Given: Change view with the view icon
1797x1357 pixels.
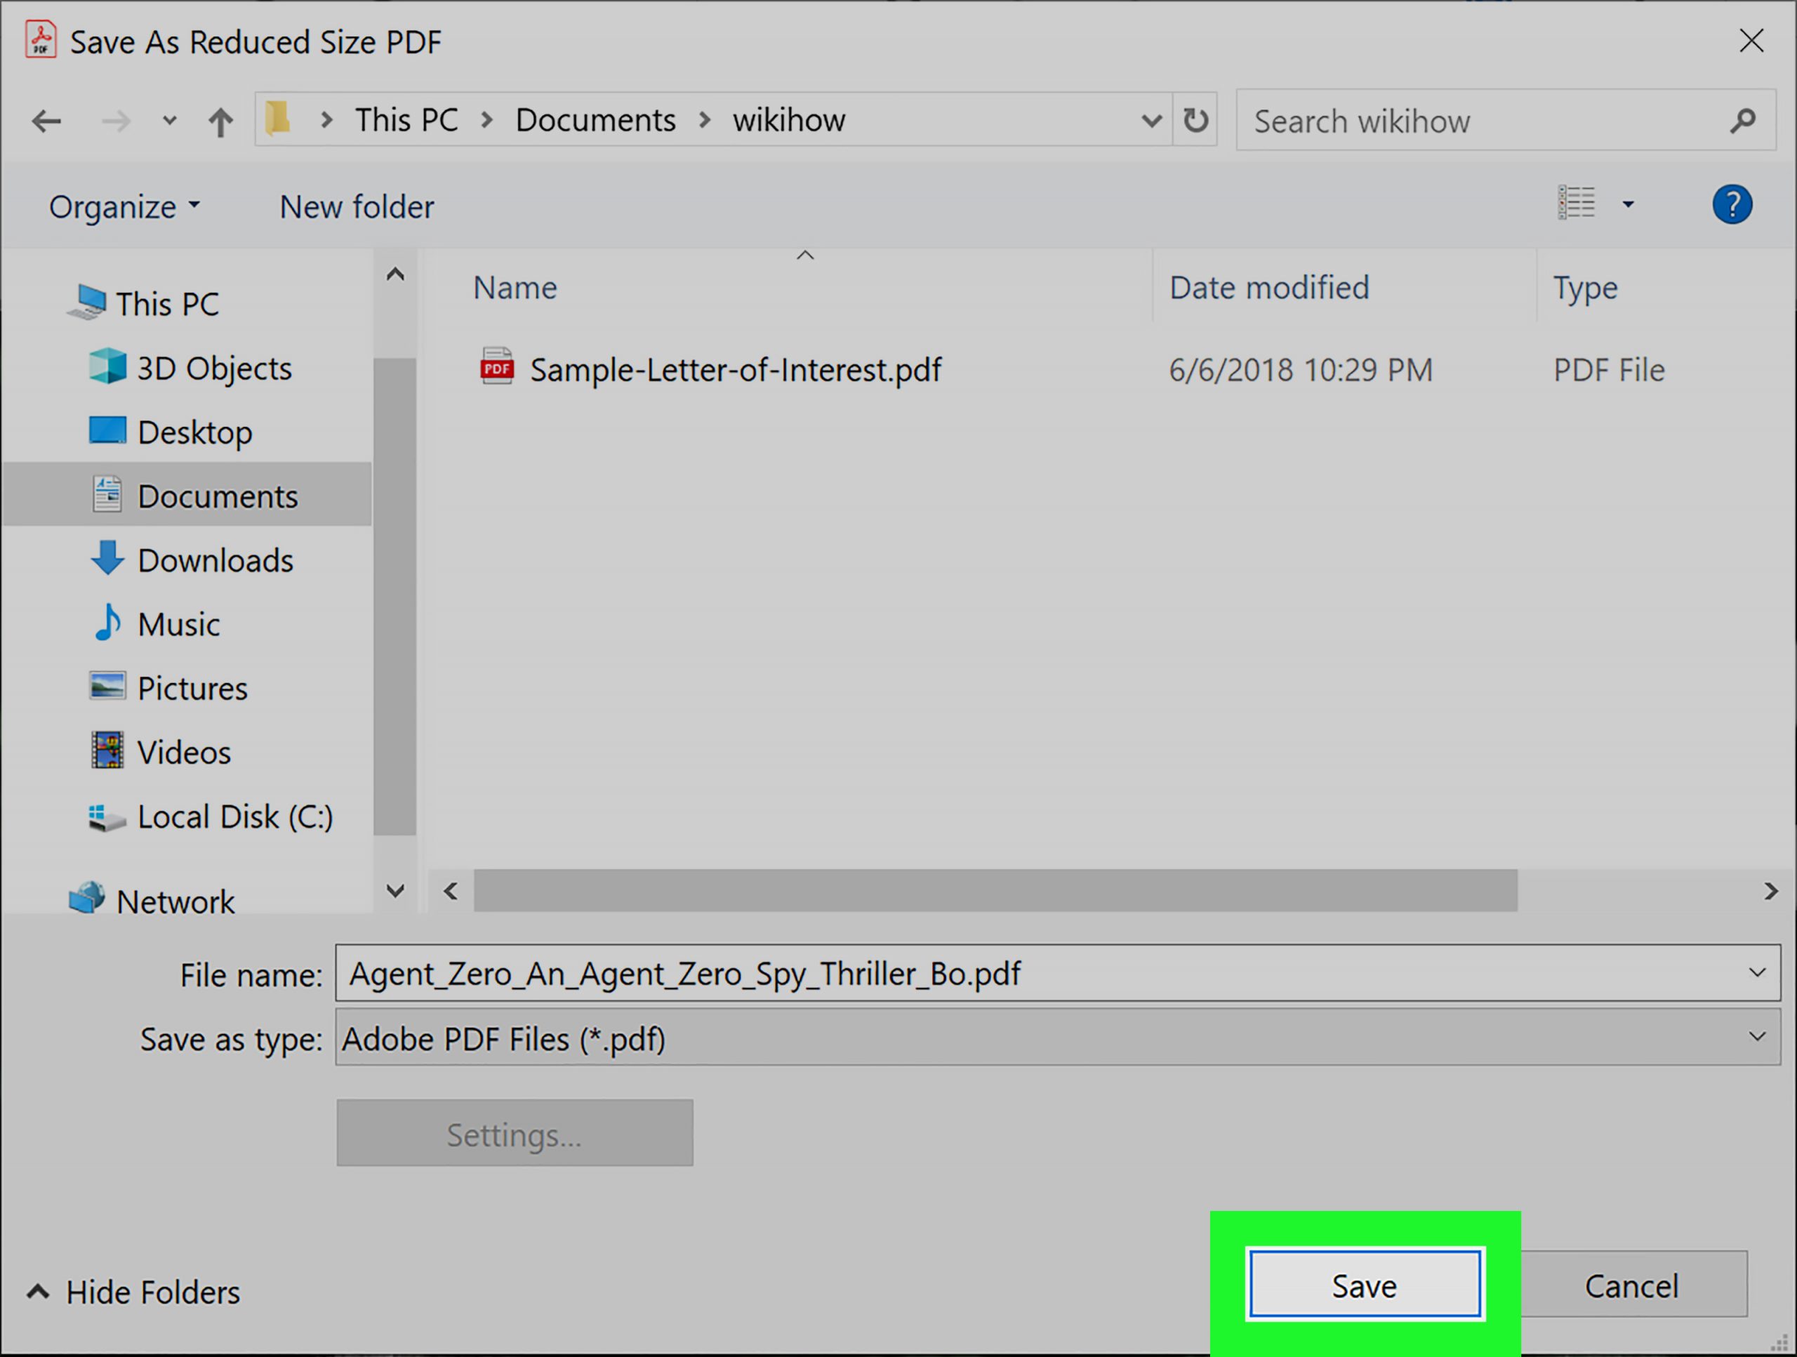Looking at the screenshot, I should pyautogui.click(x=1576, y=203).
